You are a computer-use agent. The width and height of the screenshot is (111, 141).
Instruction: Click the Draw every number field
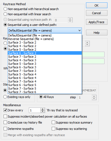click(x=35, y=110)
